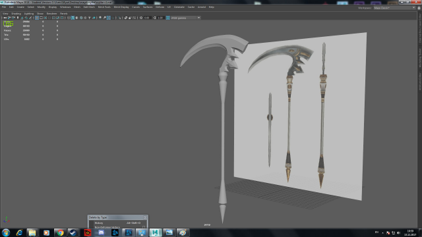Screen dimensions: 422x237
Task: Open the File menu
Action: 4,7
